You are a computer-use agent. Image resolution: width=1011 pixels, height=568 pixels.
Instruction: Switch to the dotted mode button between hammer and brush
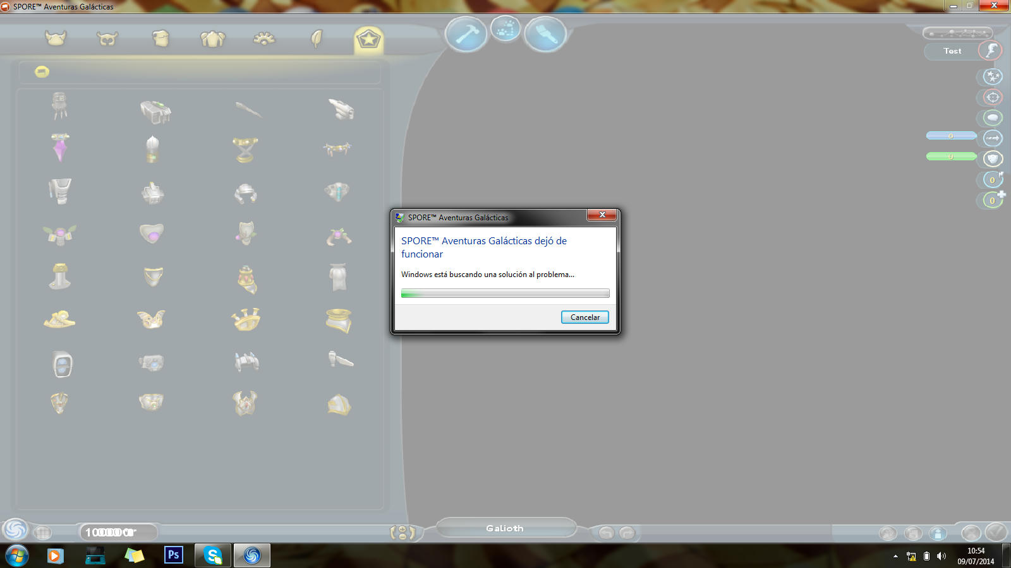point(505,29)
